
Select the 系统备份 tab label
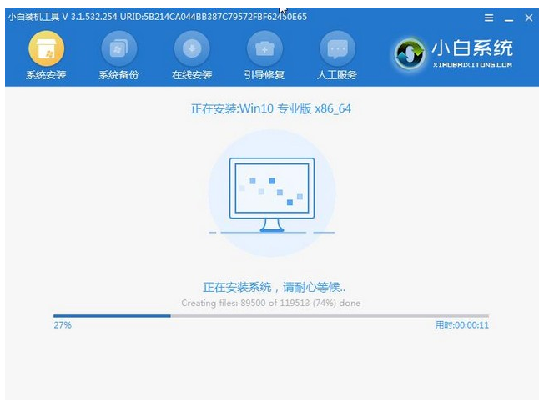pyautogui.click(x=119, y=74)
